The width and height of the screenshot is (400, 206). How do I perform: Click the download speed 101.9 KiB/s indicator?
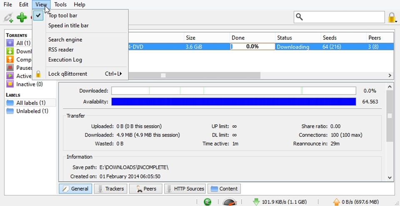(279, 202)
